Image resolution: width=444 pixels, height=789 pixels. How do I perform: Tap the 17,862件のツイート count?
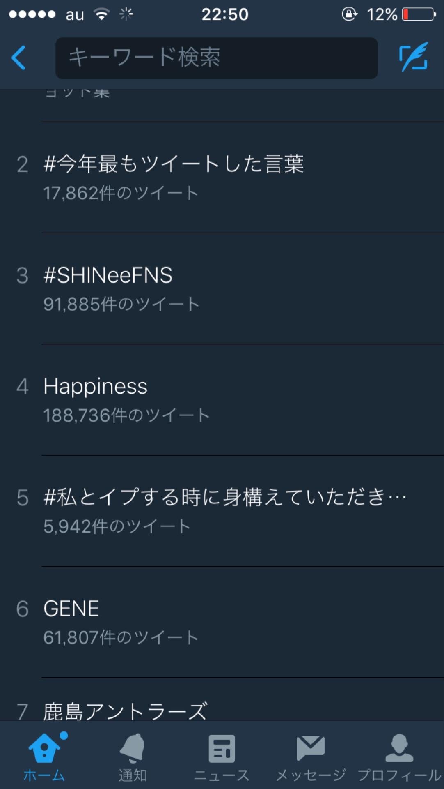[x=121, y=193]
